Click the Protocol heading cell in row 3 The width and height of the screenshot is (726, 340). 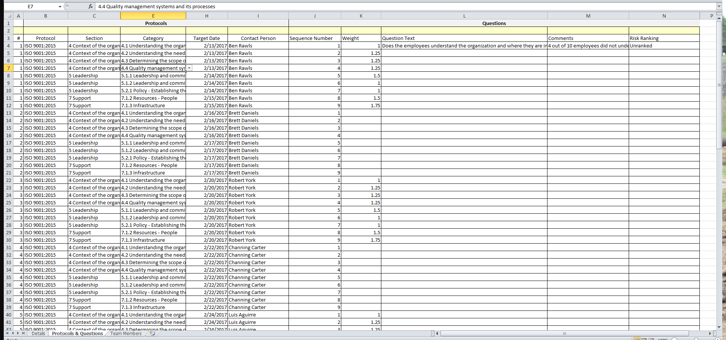point(46,38)
